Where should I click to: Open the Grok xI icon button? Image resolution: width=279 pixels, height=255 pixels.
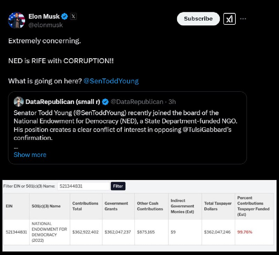click(x=229, y=19)
